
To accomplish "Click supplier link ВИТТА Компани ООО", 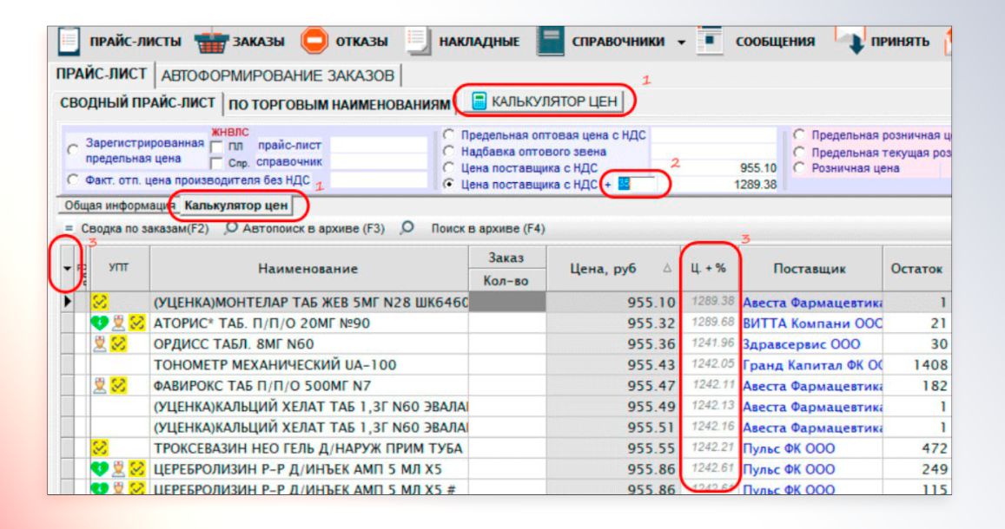I will pos(812,323).
